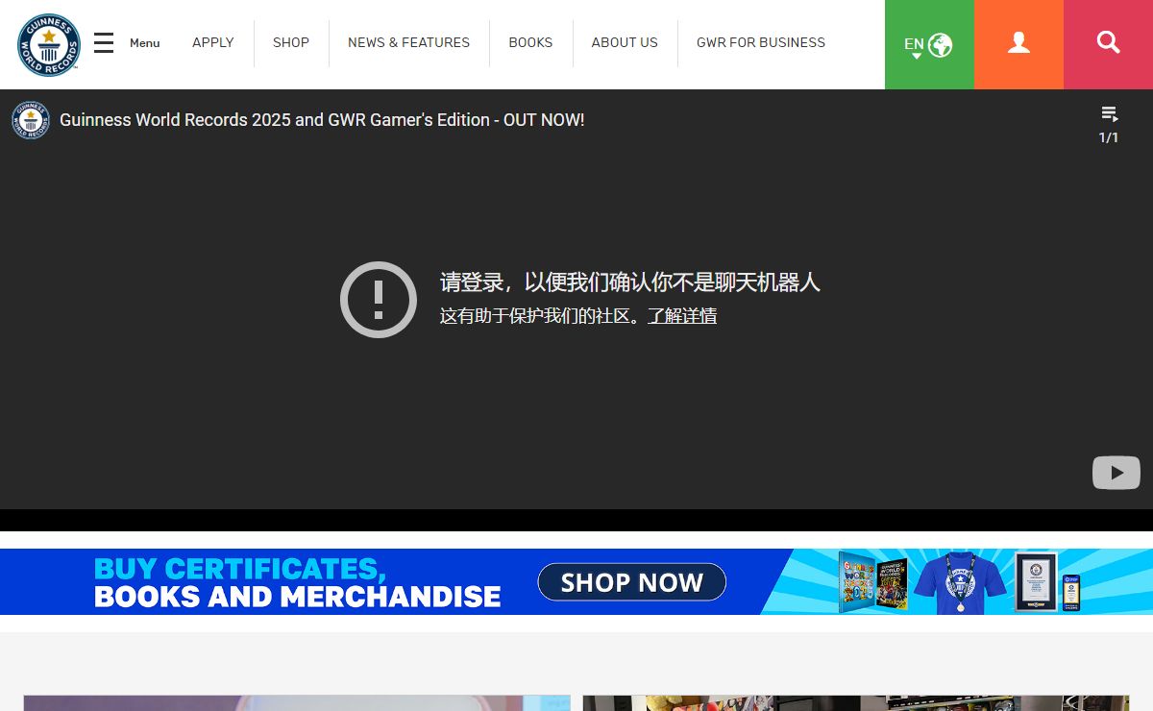1153x711 pixels.
Task: Open the search magnifier icon
Action: (x=1108, y=44)
